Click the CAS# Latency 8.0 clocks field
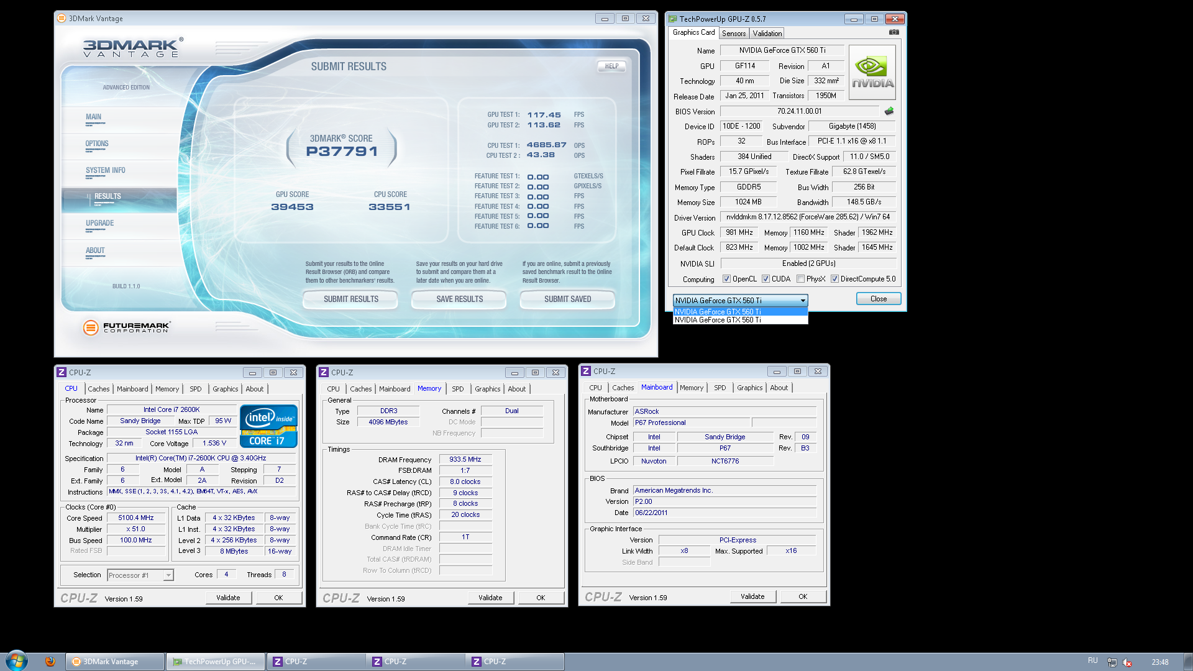 465,482
